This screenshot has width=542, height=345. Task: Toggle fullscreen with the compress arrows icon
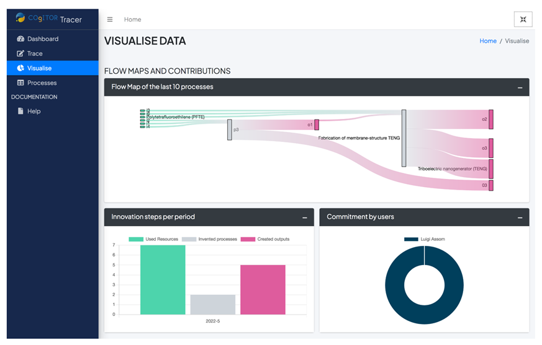[523, 19]
